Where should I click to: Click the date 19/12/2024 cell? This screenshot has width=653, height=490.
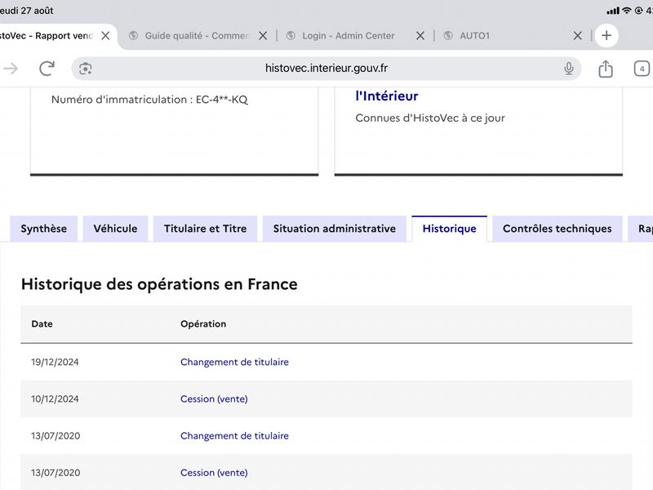55,362
